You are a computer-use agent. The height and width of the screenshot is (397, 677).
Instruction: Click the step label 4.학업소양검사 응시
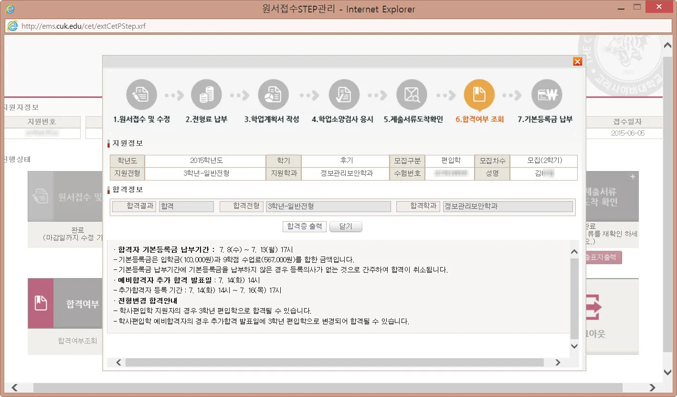[342, 119]
